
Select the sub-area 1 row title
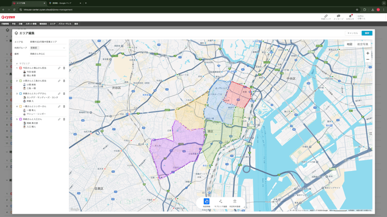[35, 68]
